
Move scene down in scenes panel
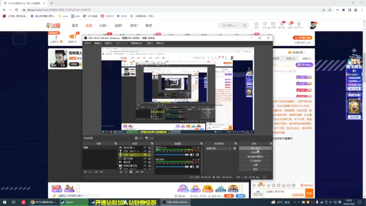[101, 172]
